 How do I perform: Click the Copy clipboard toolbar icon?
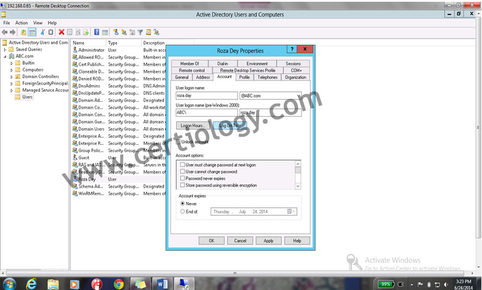click(x=51, y=32)
